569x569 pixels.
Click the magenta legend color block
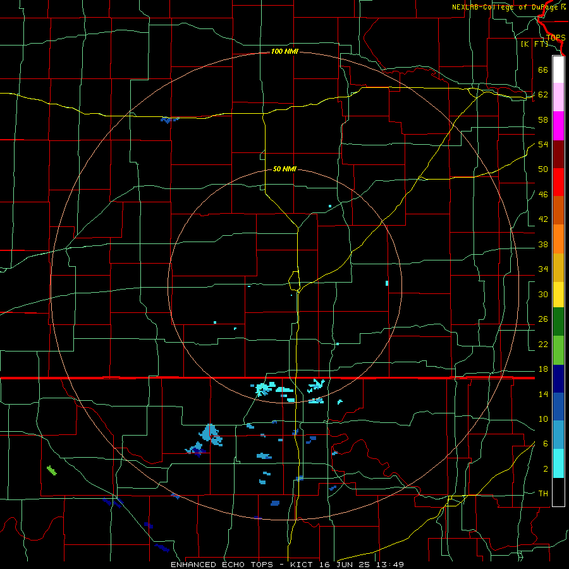click(558, 126)
